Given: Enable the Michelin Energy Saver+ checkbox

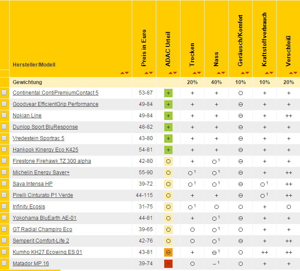Looking at the screenshot, I should click(x=4, y=172).
